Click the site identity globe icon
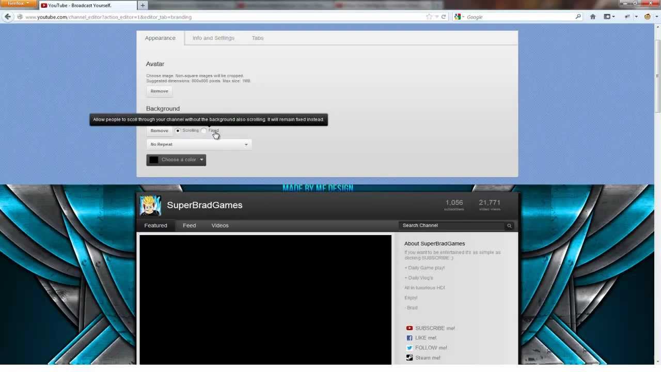 click(x=20, y=17)
